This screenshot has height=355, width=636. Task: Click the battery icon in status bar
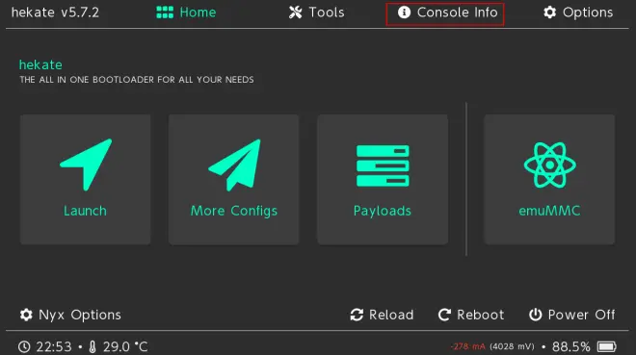(607, 346)
